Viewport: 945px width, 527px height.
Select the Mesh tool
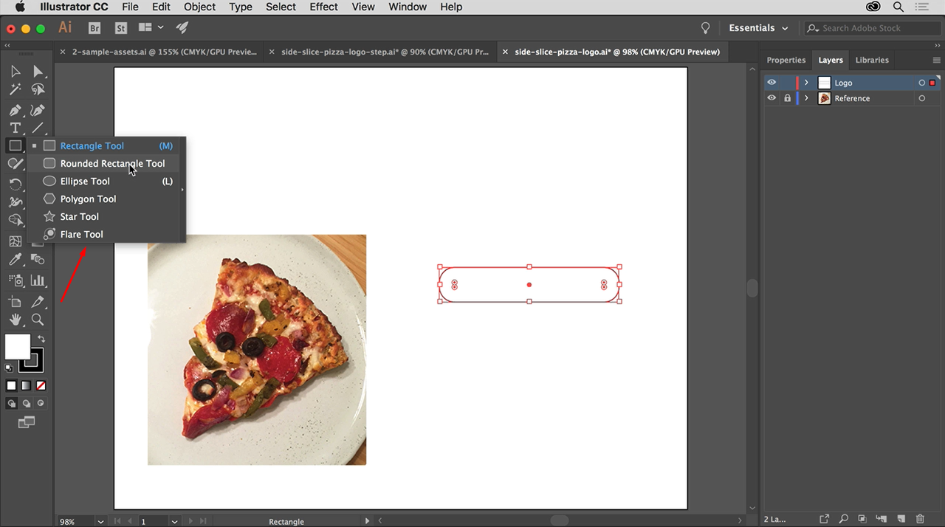(x=15, y=241)
